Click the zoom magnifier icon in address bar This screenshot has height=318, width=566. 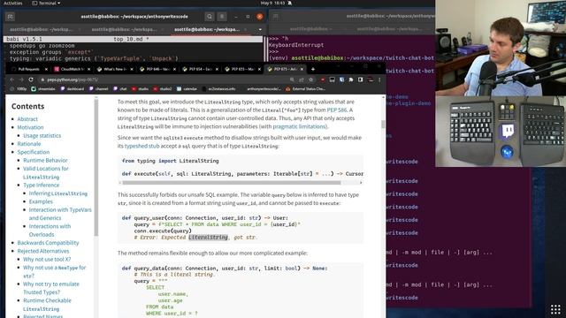[292, 79]
